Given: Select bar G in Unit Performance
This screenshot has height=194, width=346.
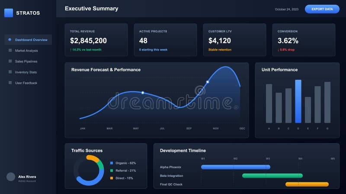Looking at the screenshot, I should click(327, 102).
